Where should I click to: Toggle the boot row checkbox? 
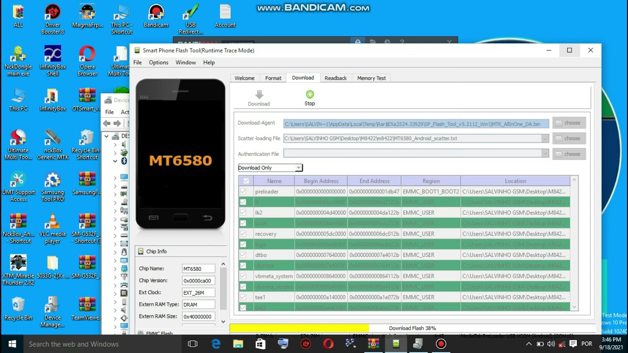243,223
